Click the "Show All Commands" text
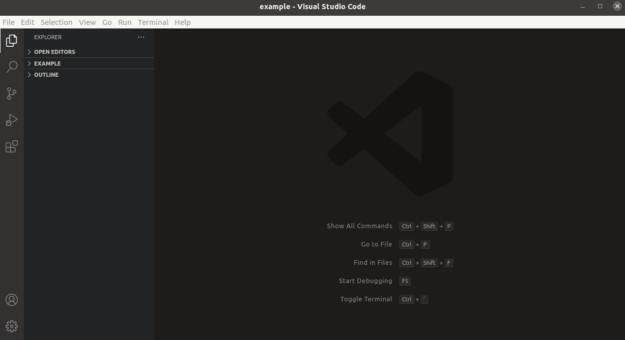Image resolution: width=625 pixels, height=340 pixels. 359,226
